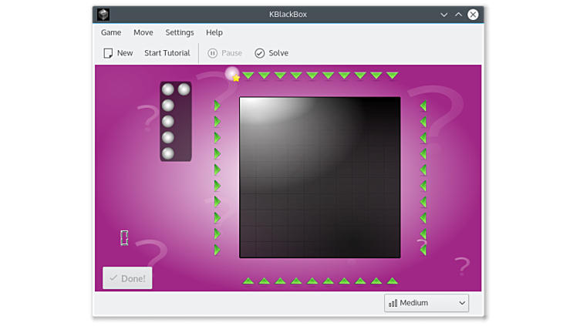
Task: Click the top-left cell of black box grid
Action: coord(248,106)
